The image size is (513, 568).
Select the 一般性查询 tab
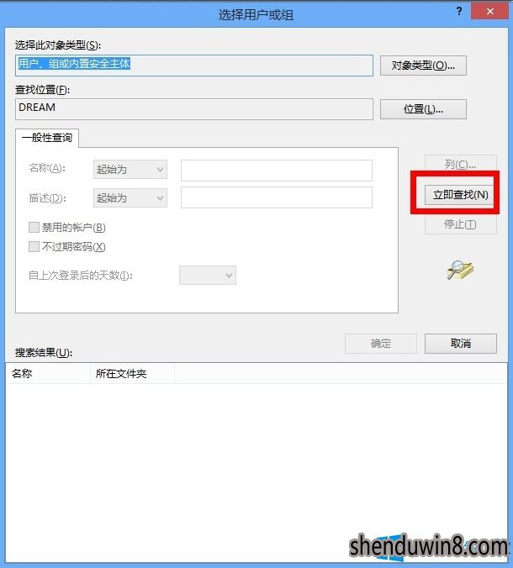tap(47, 138)
